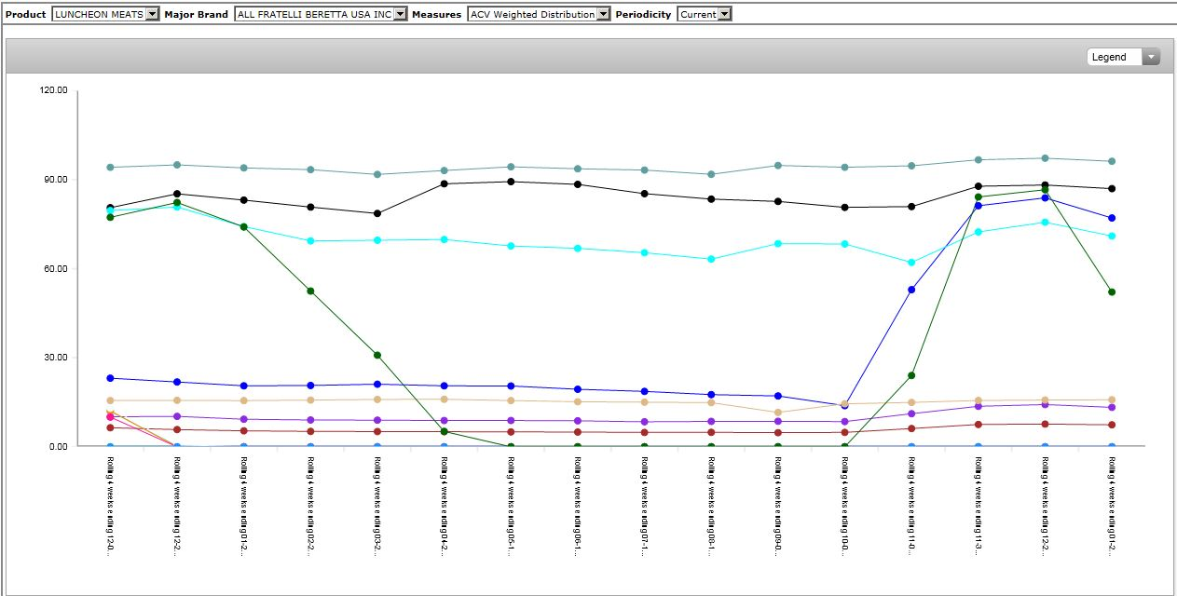Click the 120.00 y-axis label

point(54,90)
